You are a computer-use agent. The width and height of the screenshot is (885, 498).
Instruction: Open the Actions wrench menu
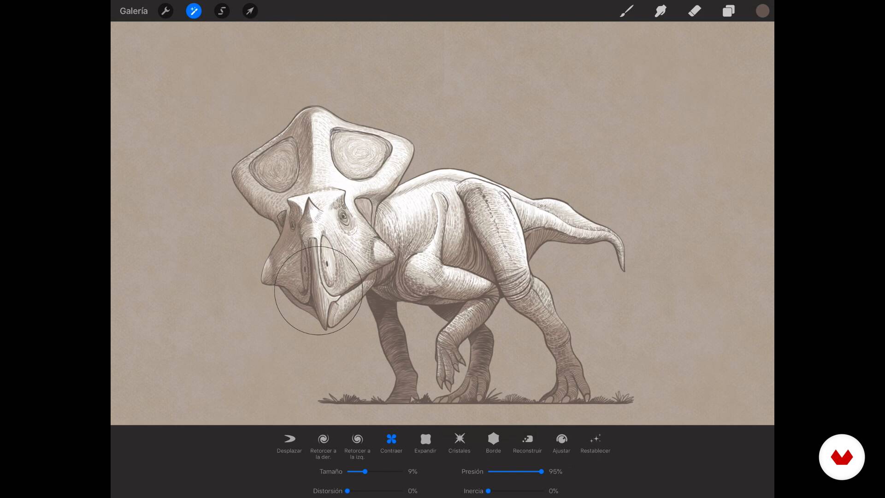click(165, 11)
